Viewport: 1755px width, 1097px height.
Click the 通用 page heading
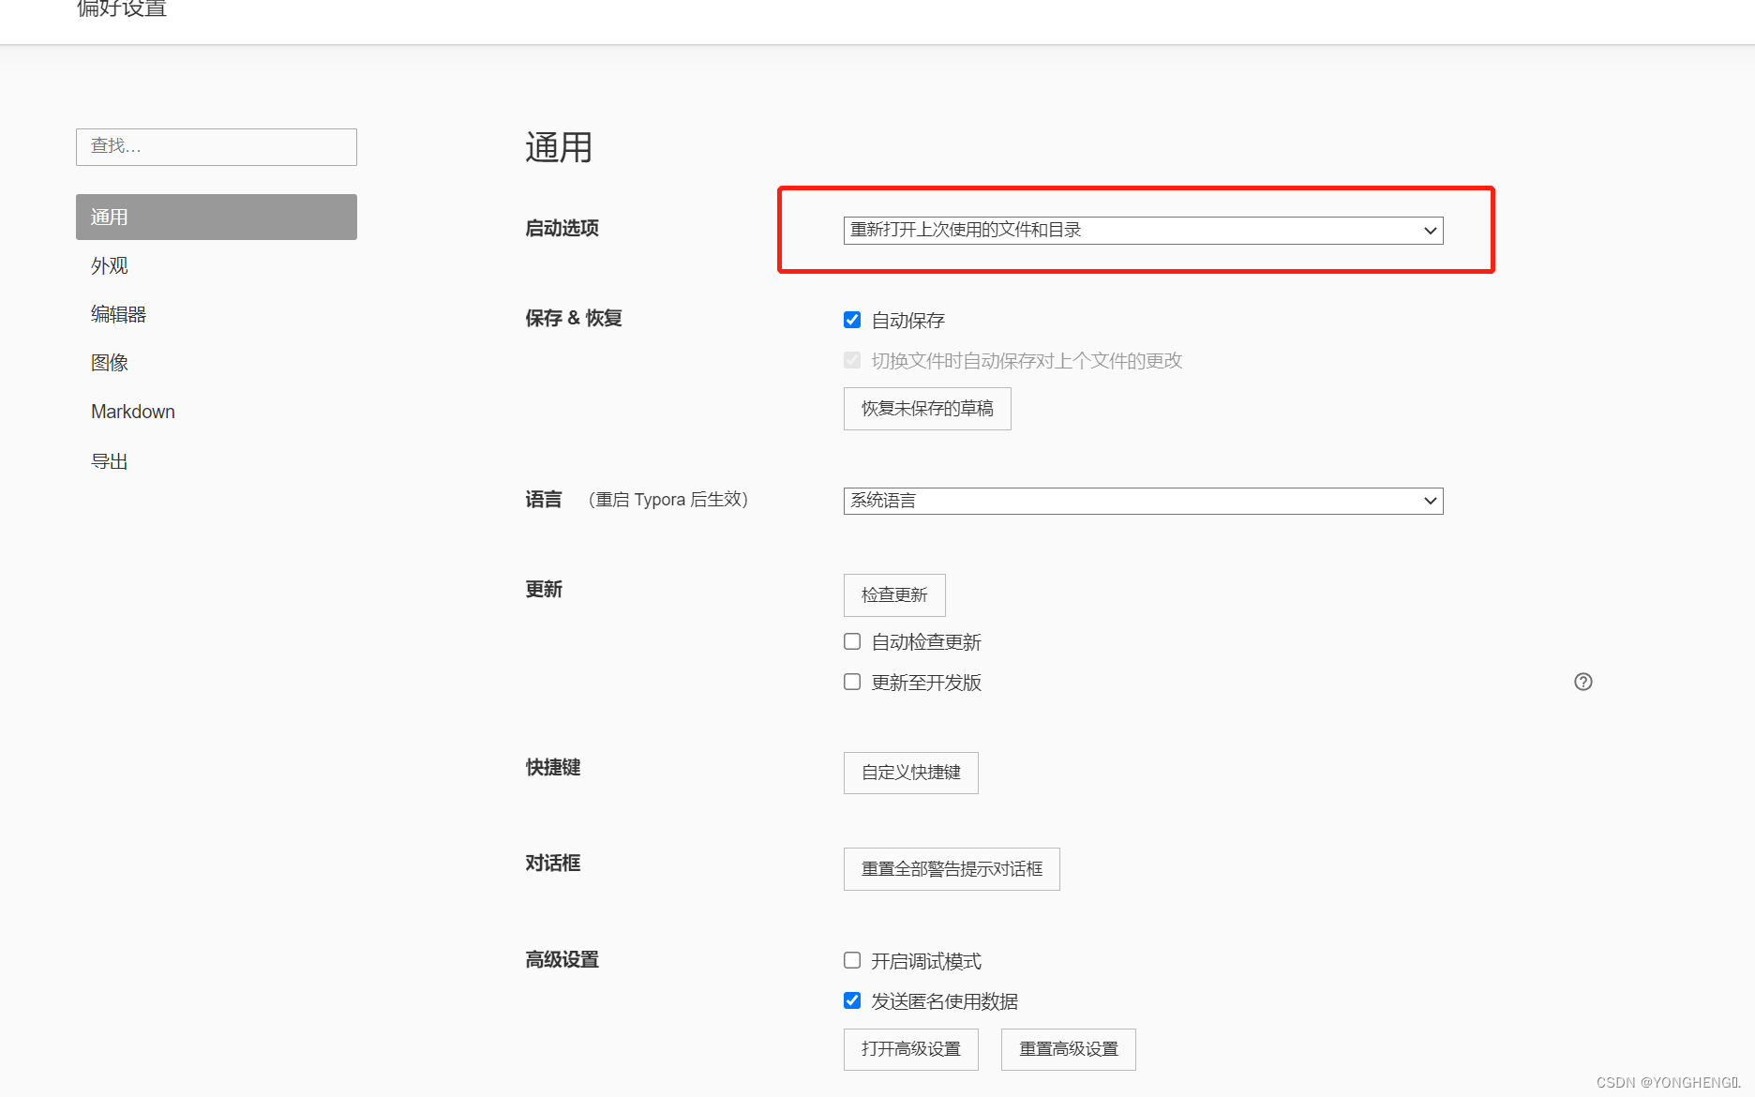click(x=559, y=147)
